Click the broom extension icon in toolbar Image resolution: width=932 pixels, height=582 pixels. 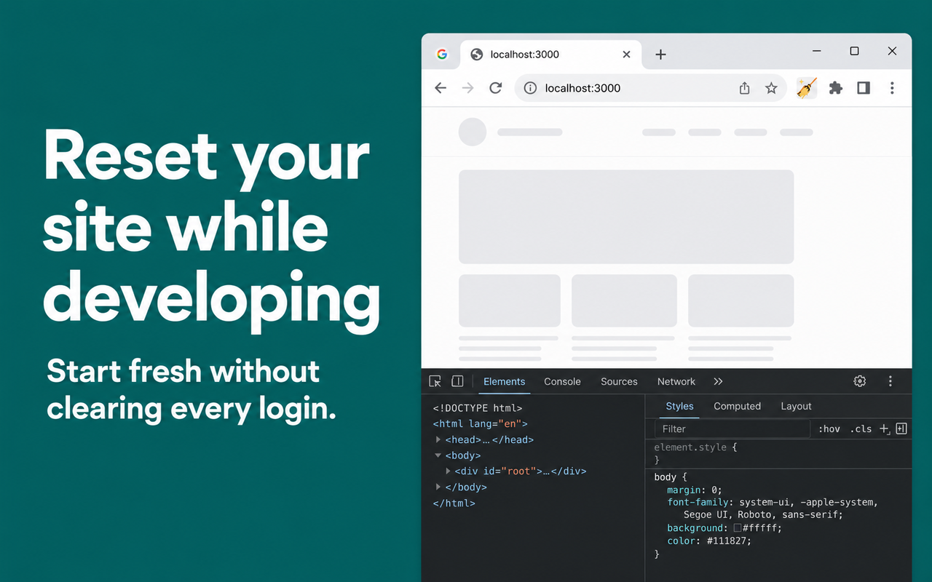[806, 88]
